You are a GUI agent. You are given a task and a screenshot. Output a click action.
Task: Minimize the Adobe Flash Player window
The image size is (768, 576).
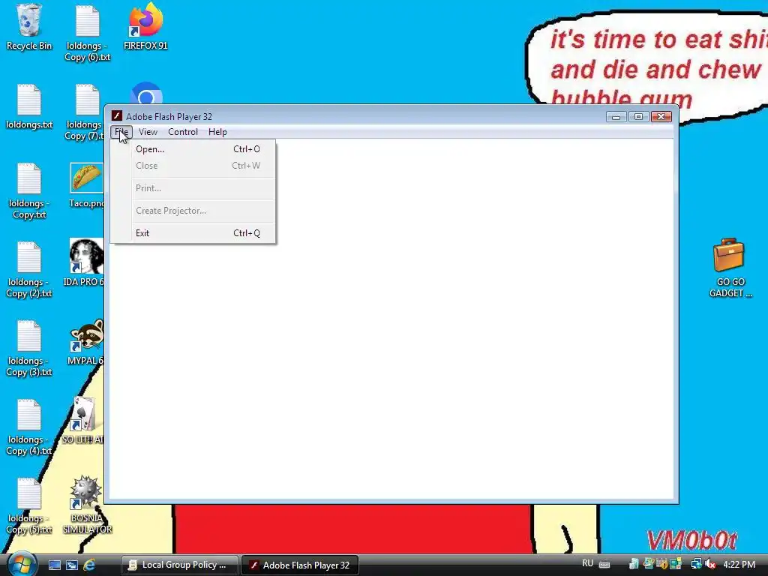616,116
